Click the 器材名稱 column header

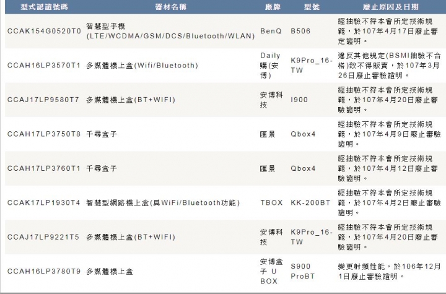pos(171,7)
